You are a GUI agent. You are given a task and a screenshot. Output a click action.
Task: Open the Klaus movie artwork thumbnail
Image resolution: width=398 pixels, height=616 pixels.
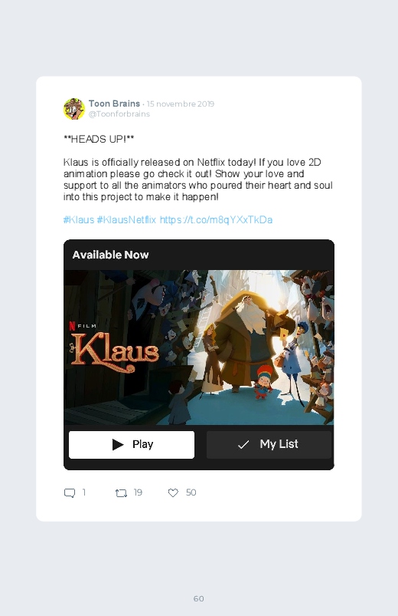199,348
